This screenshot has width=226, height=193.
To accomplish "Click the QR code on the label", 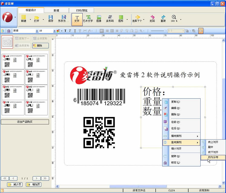I will (99, 132).
